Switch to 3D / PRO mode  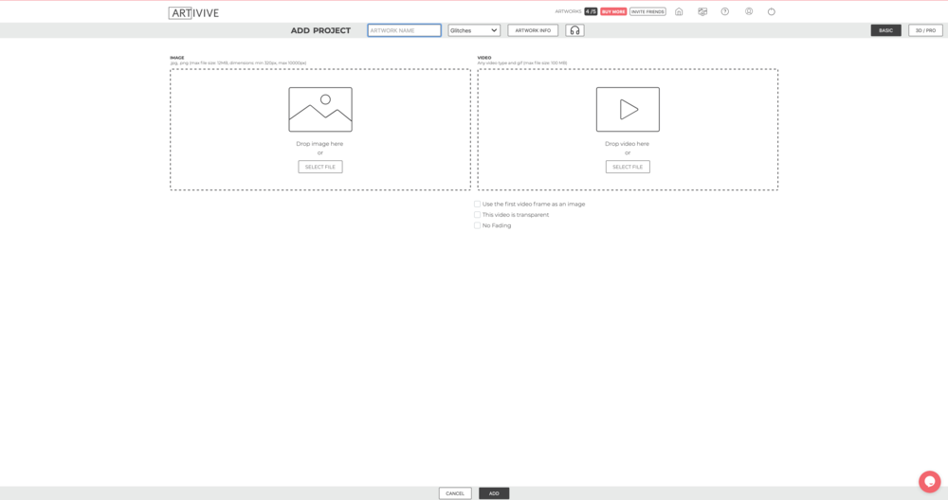pyautogui.click(x=925, y=30)
